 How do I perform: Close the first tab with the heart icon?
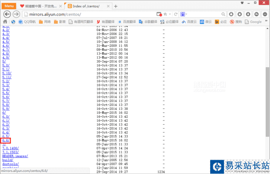click(x=60, y=6)
